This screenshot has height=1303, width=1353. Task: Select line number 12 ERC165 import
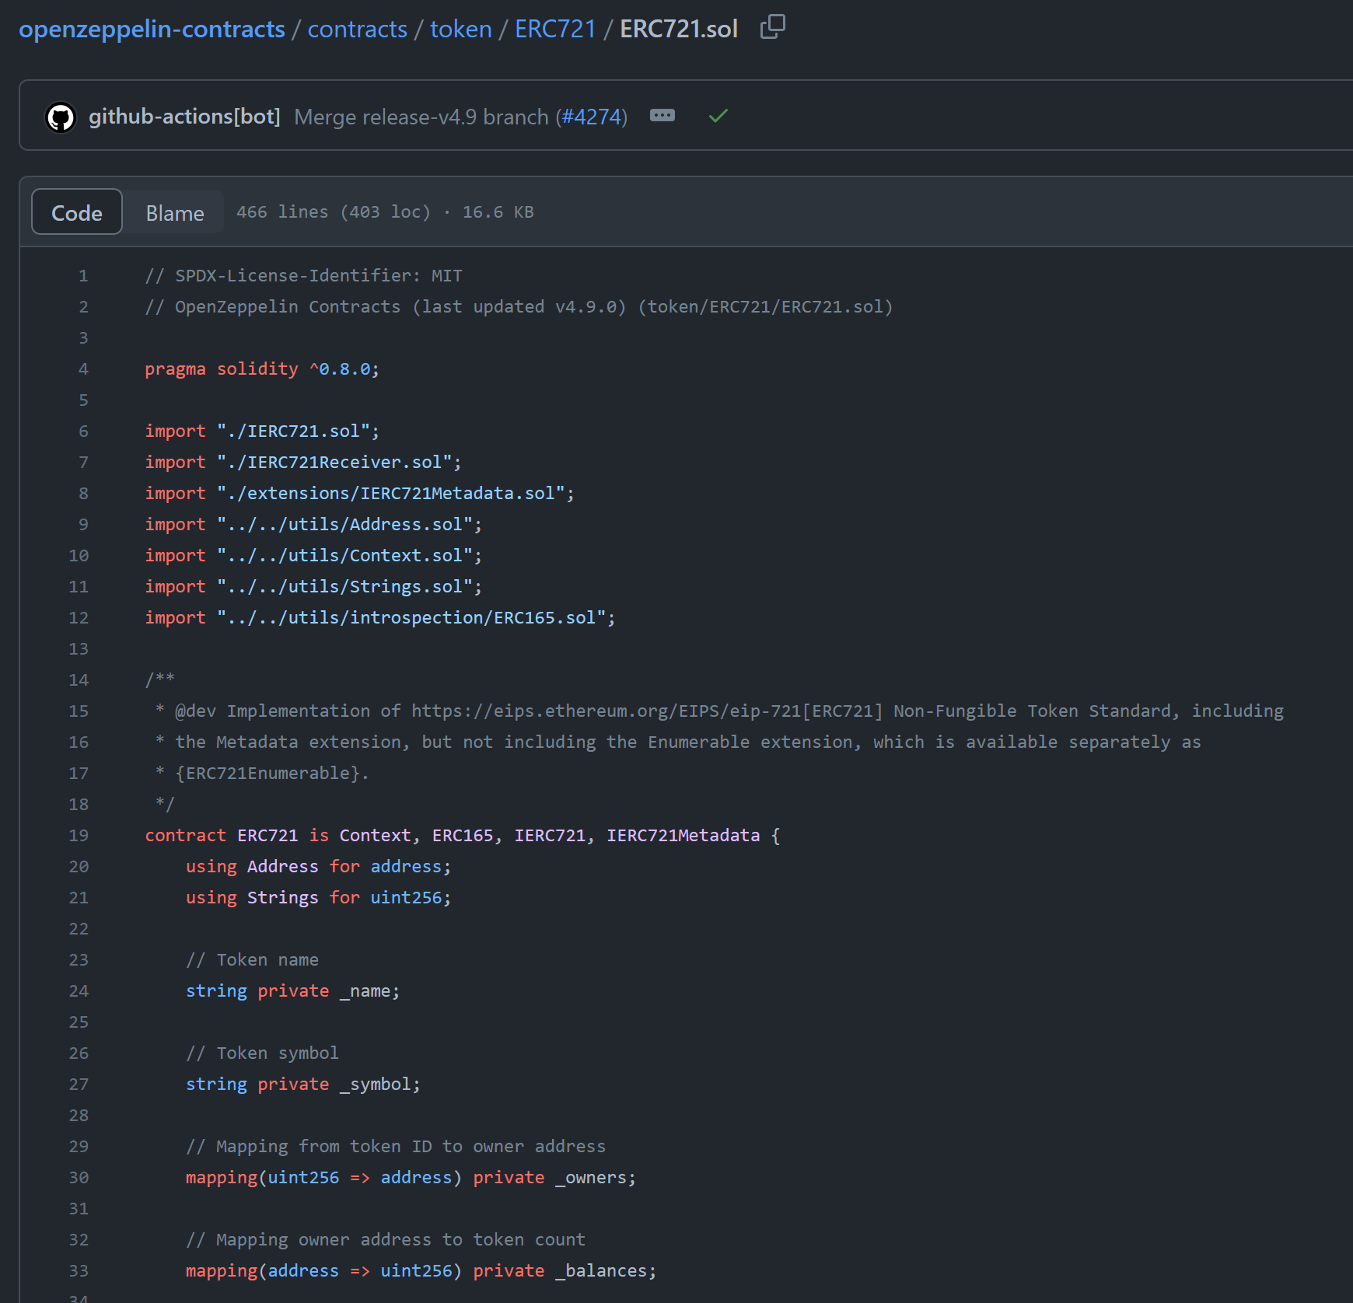(x=79, y=617)
